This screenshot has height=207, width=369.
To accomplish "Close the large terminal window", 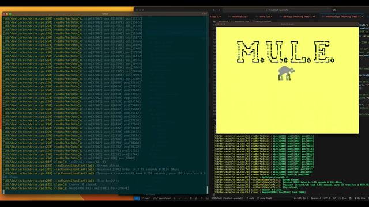I will (4, 14).
